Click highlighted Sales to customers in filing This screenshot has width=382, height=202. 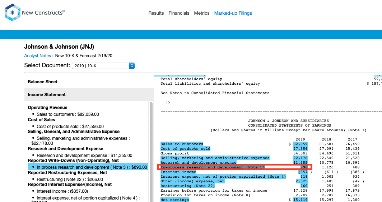click(182, 144)
